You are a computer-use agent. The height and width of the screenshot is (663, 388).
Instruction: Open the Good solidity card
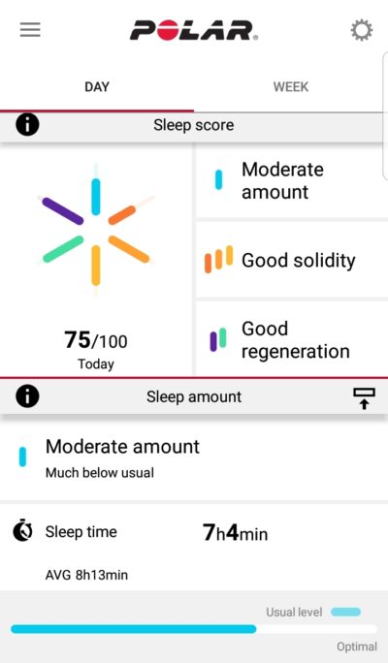click(x=292, y=260)
